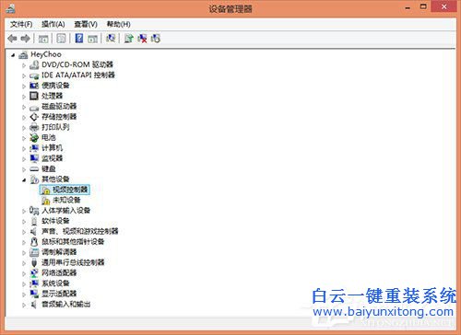Expand the 计算机 node arrow
The height and width of the screenshot is (335, 461).
[24, 149]
